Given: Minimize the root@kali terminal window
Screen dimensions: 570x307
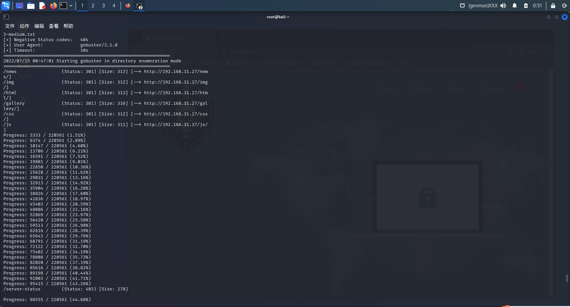Looking at the screenshot, I should pyautogui.click(x=549, y=17).
